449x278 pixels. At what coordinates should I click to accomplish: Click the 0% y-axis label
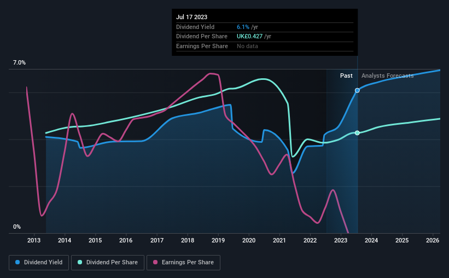(17, 227)
